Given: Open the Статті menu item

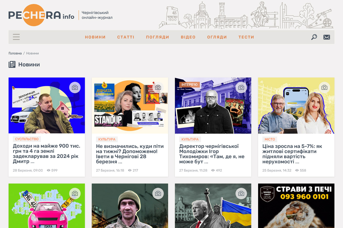Looking at the screenshot, I should point(126,37).
